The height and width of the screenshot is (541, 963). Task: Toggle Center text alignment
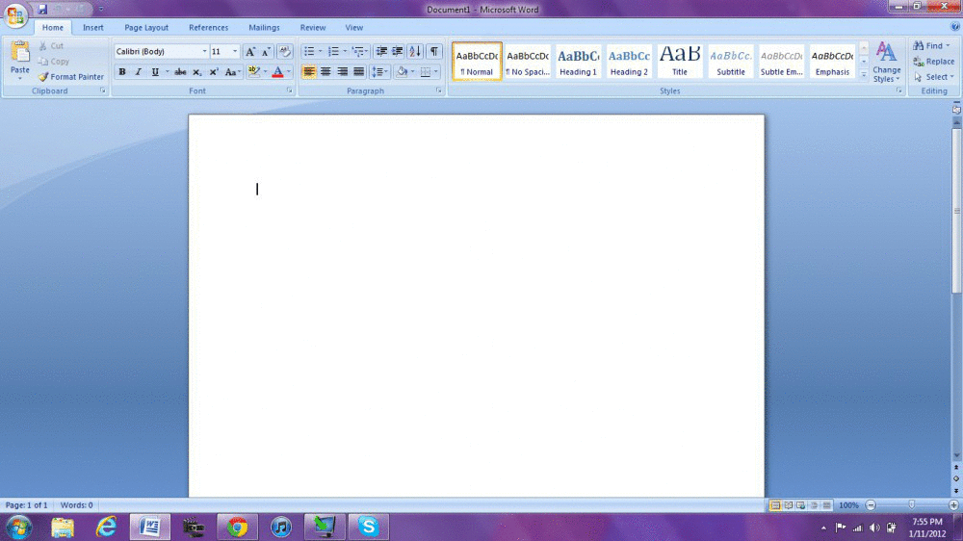click(x=325, y=72)
